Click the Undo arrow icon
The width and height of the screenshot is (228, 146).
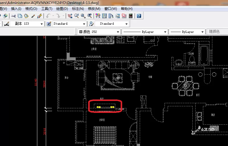(48, 16)
